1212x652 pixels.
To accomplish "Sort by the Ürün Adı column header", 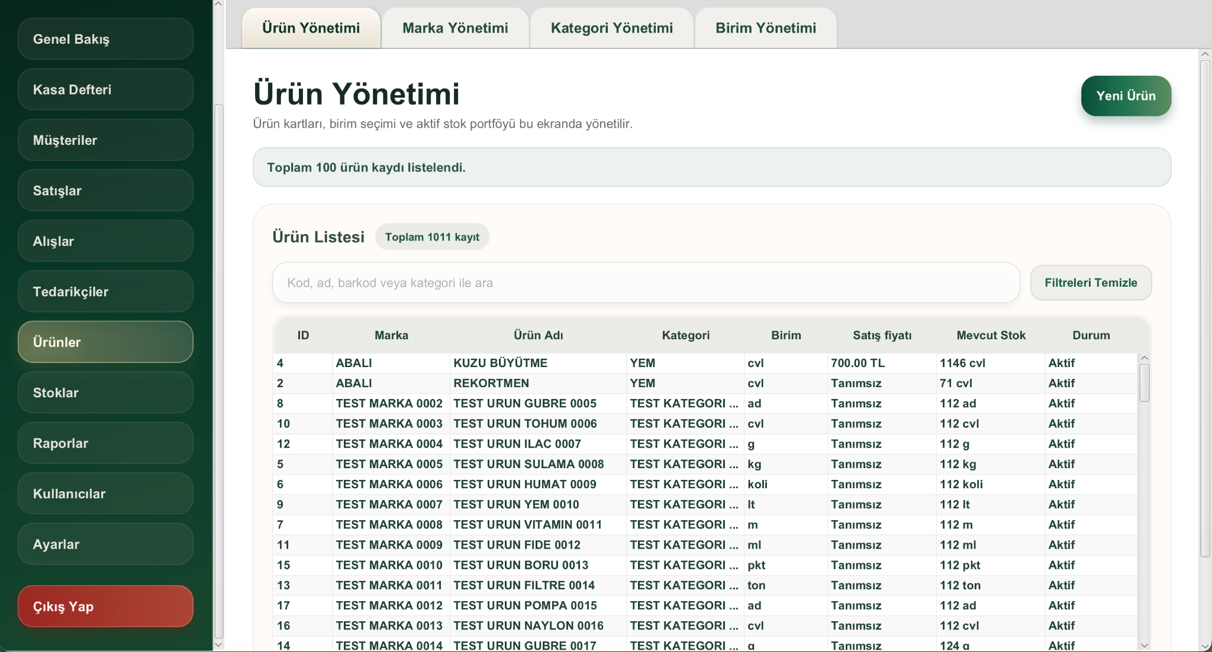I will click(x=539, y=335).
